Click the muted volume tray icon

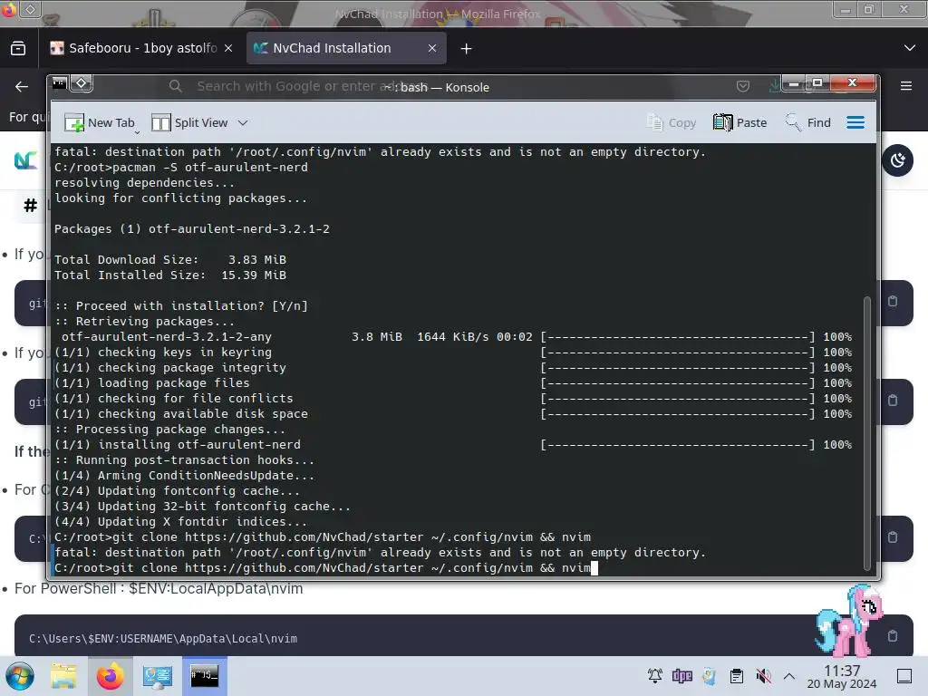point(763,675)
